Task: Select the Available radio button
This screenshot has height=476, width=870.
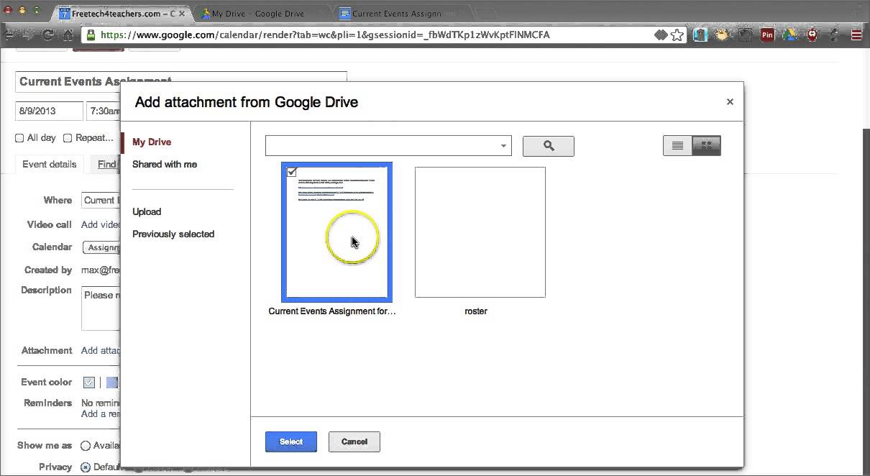Action: [x=86, y=446]
